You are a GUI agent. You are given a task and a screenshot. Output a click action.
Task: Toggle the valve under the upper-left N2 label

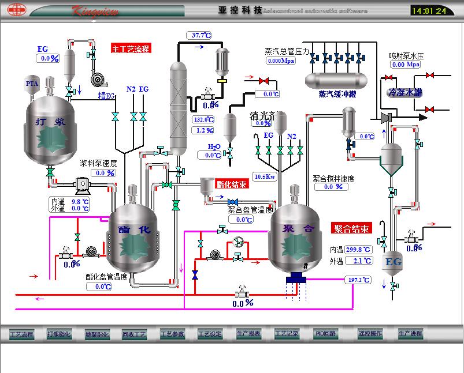(x=133, y=116)
